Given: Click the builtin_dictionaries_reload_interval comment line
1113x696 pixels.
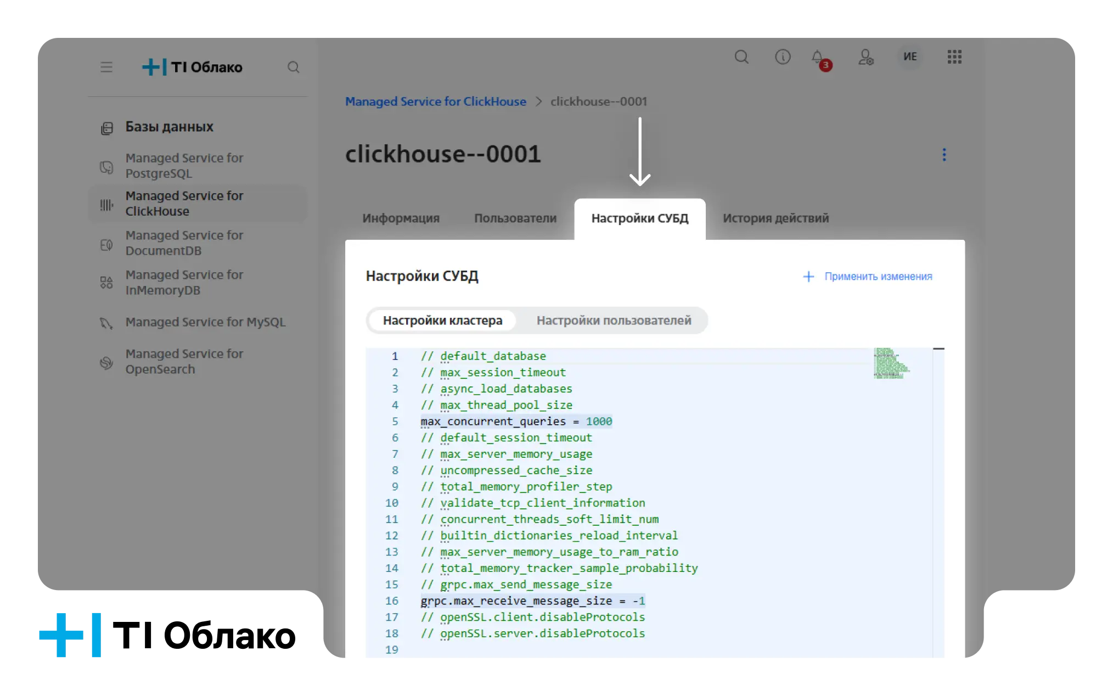Looking at the screenshot, I should click(x=549, y=536).
